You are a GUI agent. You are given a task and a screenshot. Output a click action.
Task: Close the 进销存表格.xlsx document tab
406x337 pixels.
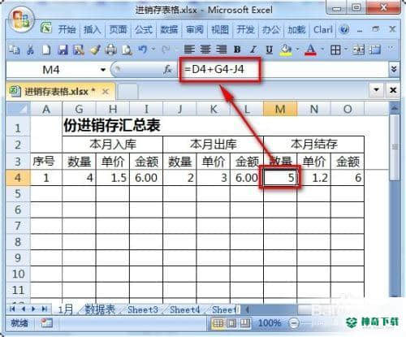click(106, 92)
